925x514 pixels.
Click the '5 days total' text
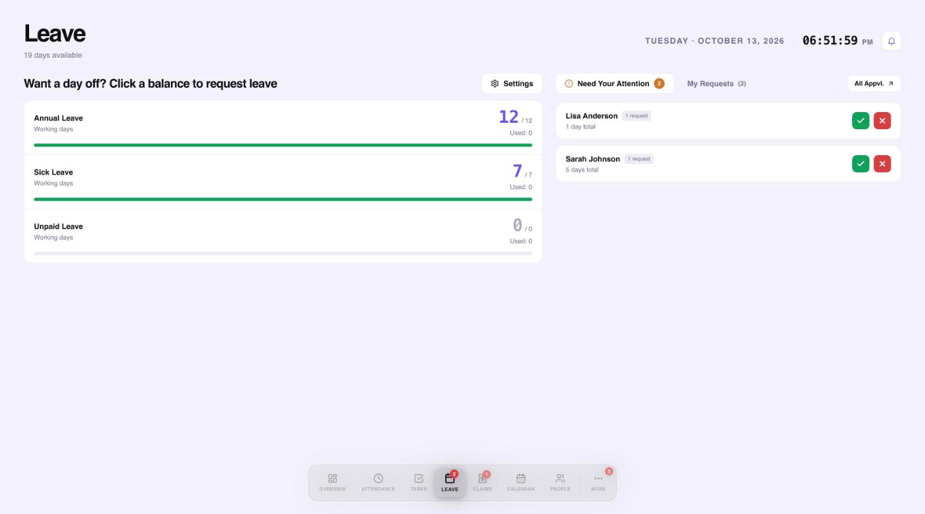(x=582, y=170)
